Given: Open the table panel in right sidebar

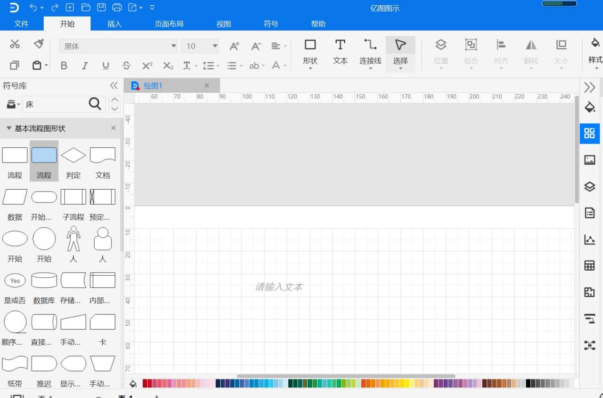Looking at the screenshot, I should 589,265.
